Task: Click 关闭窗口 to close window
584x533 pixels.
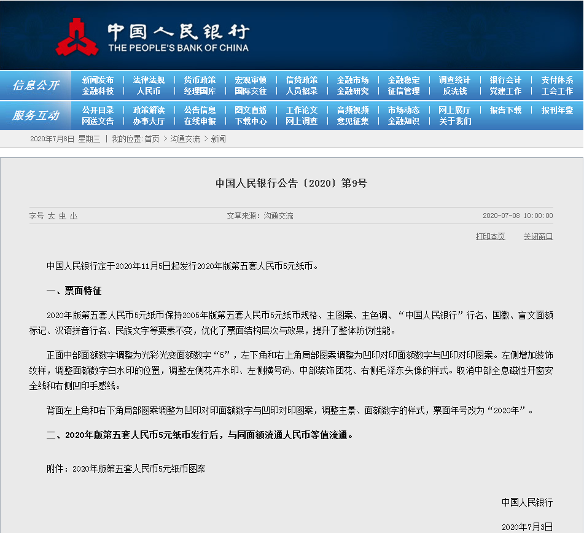Action: 538,236
